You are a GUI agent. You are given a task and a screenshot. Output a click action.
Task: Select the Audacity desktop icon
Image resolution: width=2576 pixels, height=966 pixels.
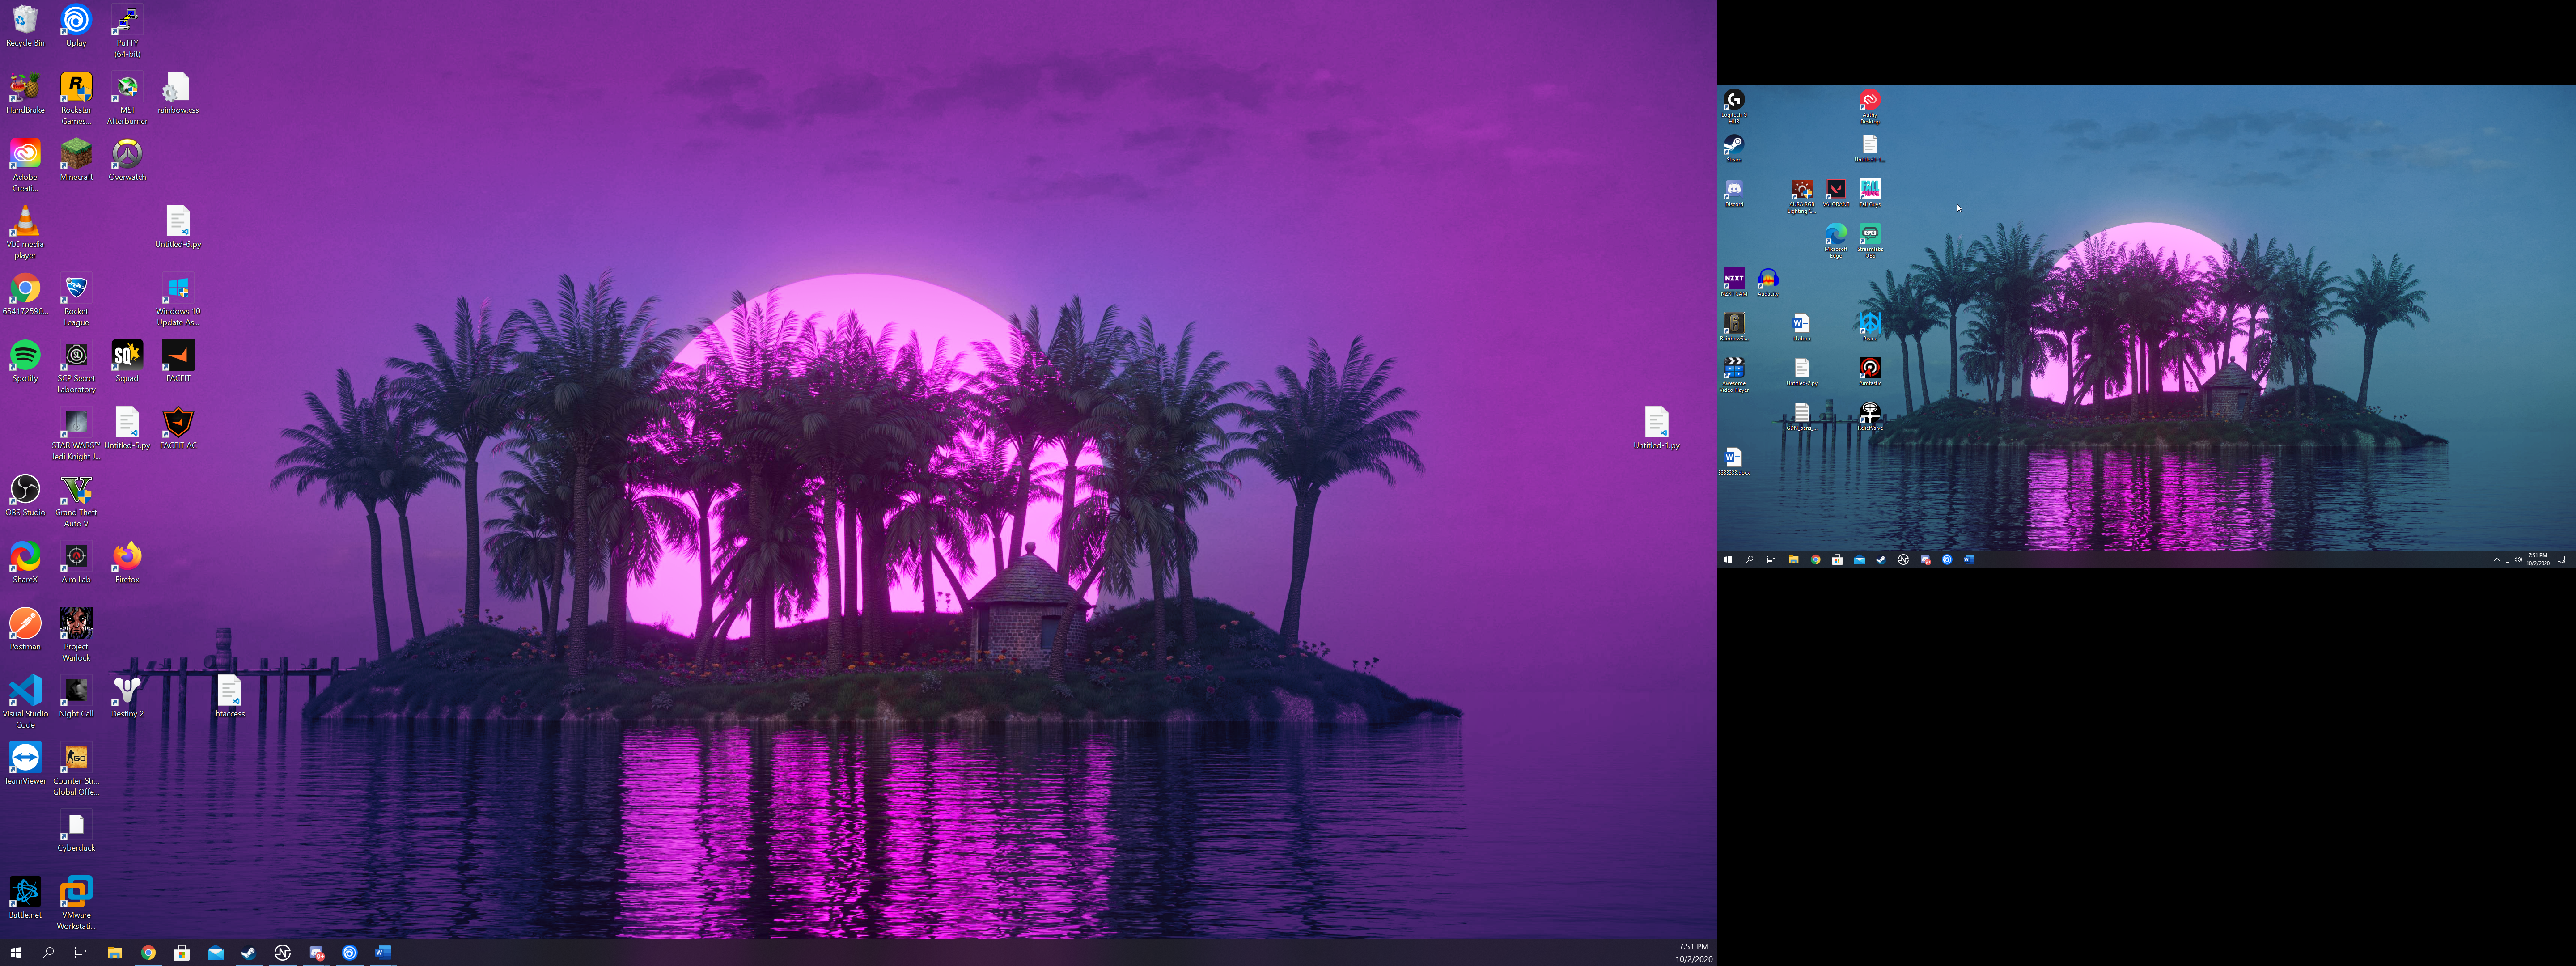[x=1767, y=279]
